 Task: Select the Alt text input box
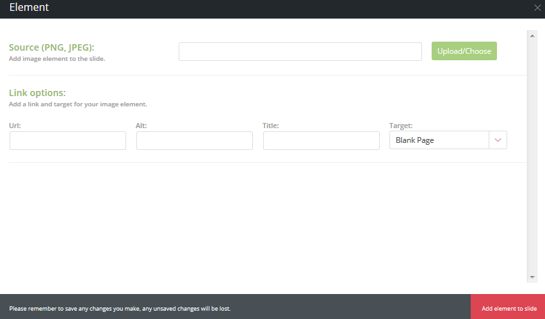point(195,141)
